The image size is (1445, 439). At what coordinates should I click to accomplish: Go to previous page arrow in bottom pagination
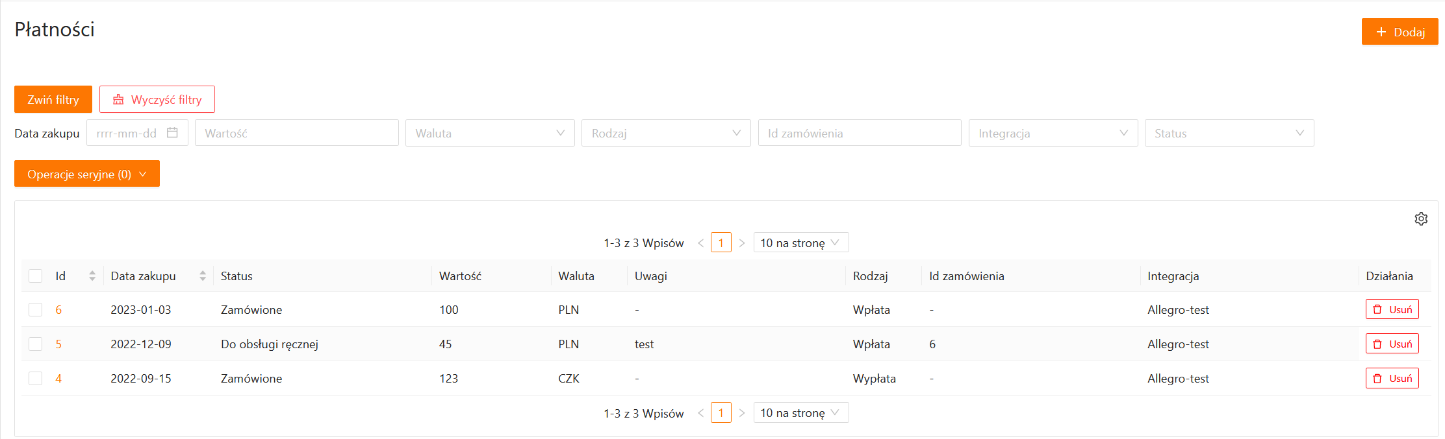tap(700, 413)
